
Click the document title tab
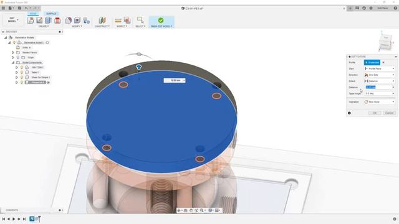click(x=192, y=8)
